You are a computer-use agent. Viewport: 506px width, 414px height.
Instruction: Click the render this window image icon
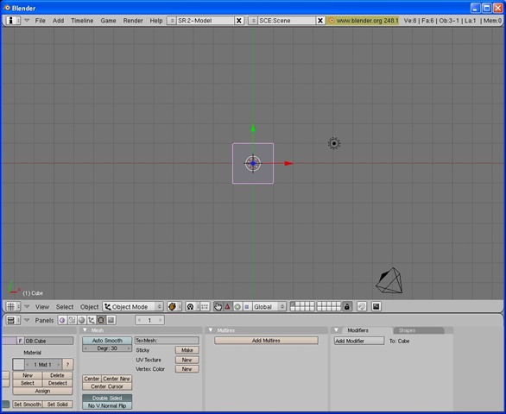coord(376,306)
